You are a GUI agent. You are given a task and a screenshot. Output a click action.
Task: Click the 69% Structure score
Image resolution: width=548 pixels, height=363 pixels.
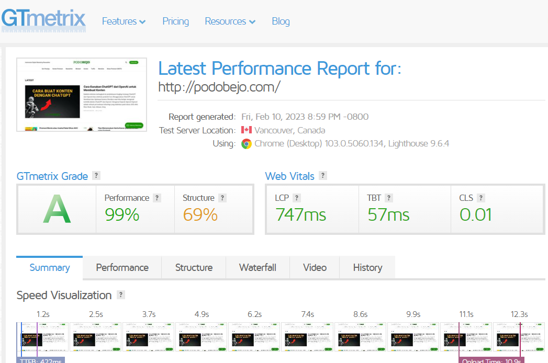point(200,214)
